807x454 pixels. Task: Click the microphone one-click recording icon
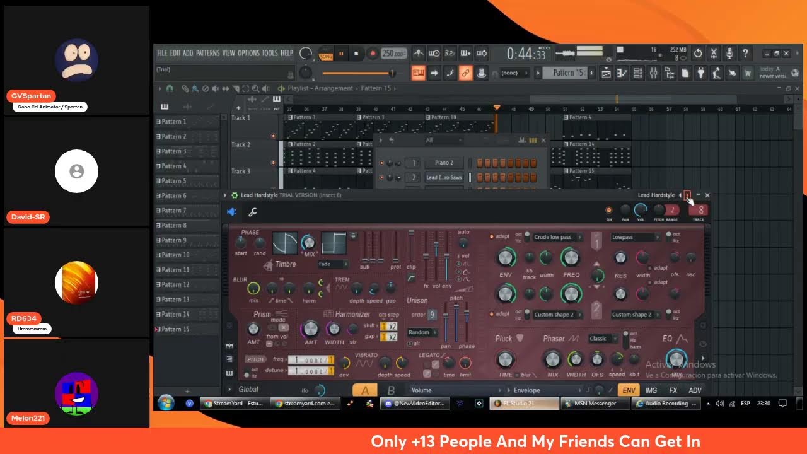729,54
